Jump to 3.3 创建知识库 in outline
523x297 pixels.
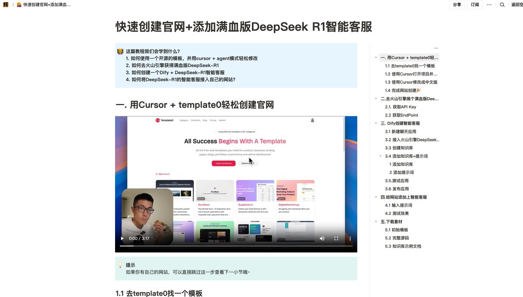coord(398,148)
